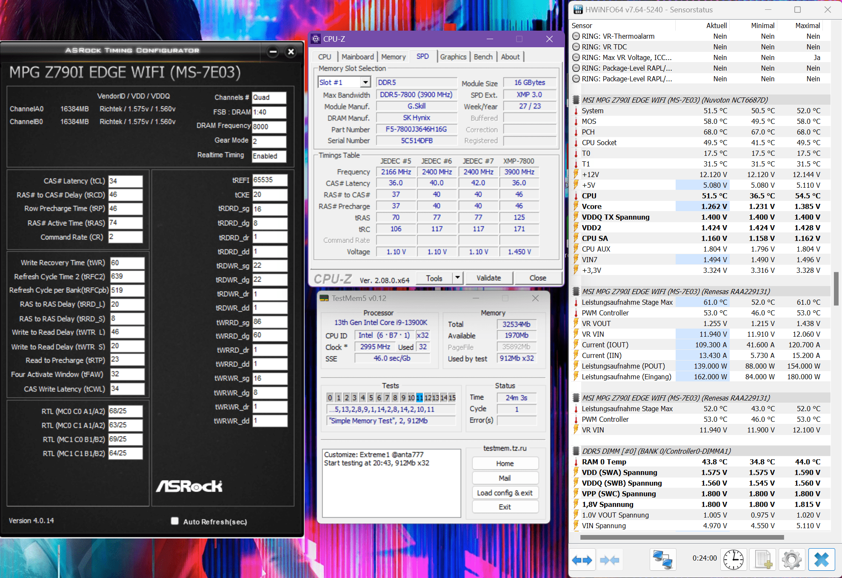Click the RAM 0 Temp thermometer icon
The height and width of the screenshot is (578, 842).
coord(576,462)
